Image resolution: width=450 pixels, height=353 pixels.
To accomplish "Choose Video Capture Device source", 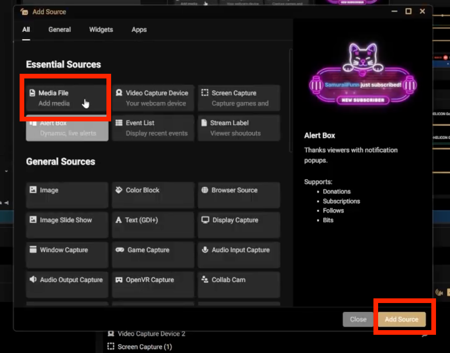I will (153, 98).
